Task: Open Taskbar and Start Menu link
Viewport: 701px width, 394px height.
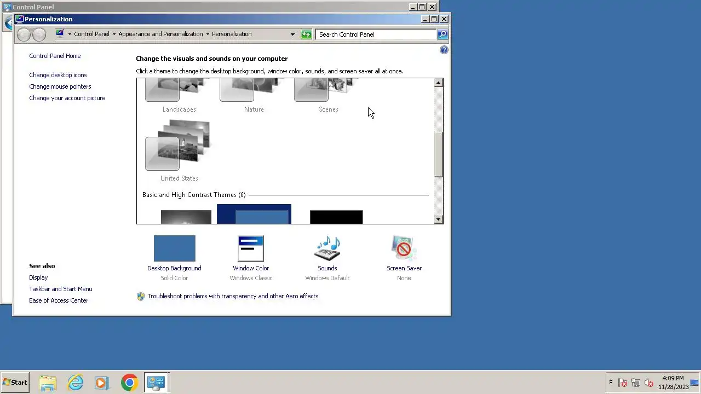Action: click(61, 289)
